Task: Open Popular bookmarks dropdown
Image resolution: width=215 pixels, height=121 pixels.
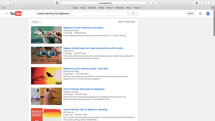Action: click(x=138, y=8)
